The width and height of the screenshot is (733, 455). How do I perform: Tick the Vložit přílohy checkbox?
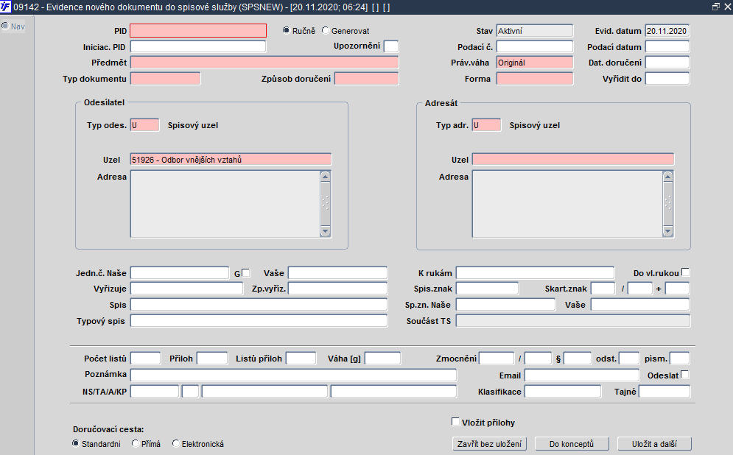[455, 422]
